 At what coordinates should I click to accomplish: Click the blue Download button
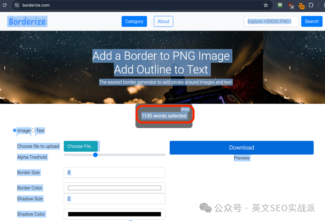click(x=241, y=148)
